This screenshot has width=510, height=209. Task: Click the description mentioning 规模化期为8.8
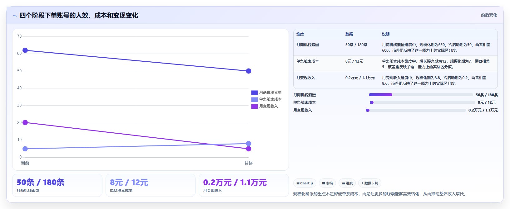click(x=434, y=81)
